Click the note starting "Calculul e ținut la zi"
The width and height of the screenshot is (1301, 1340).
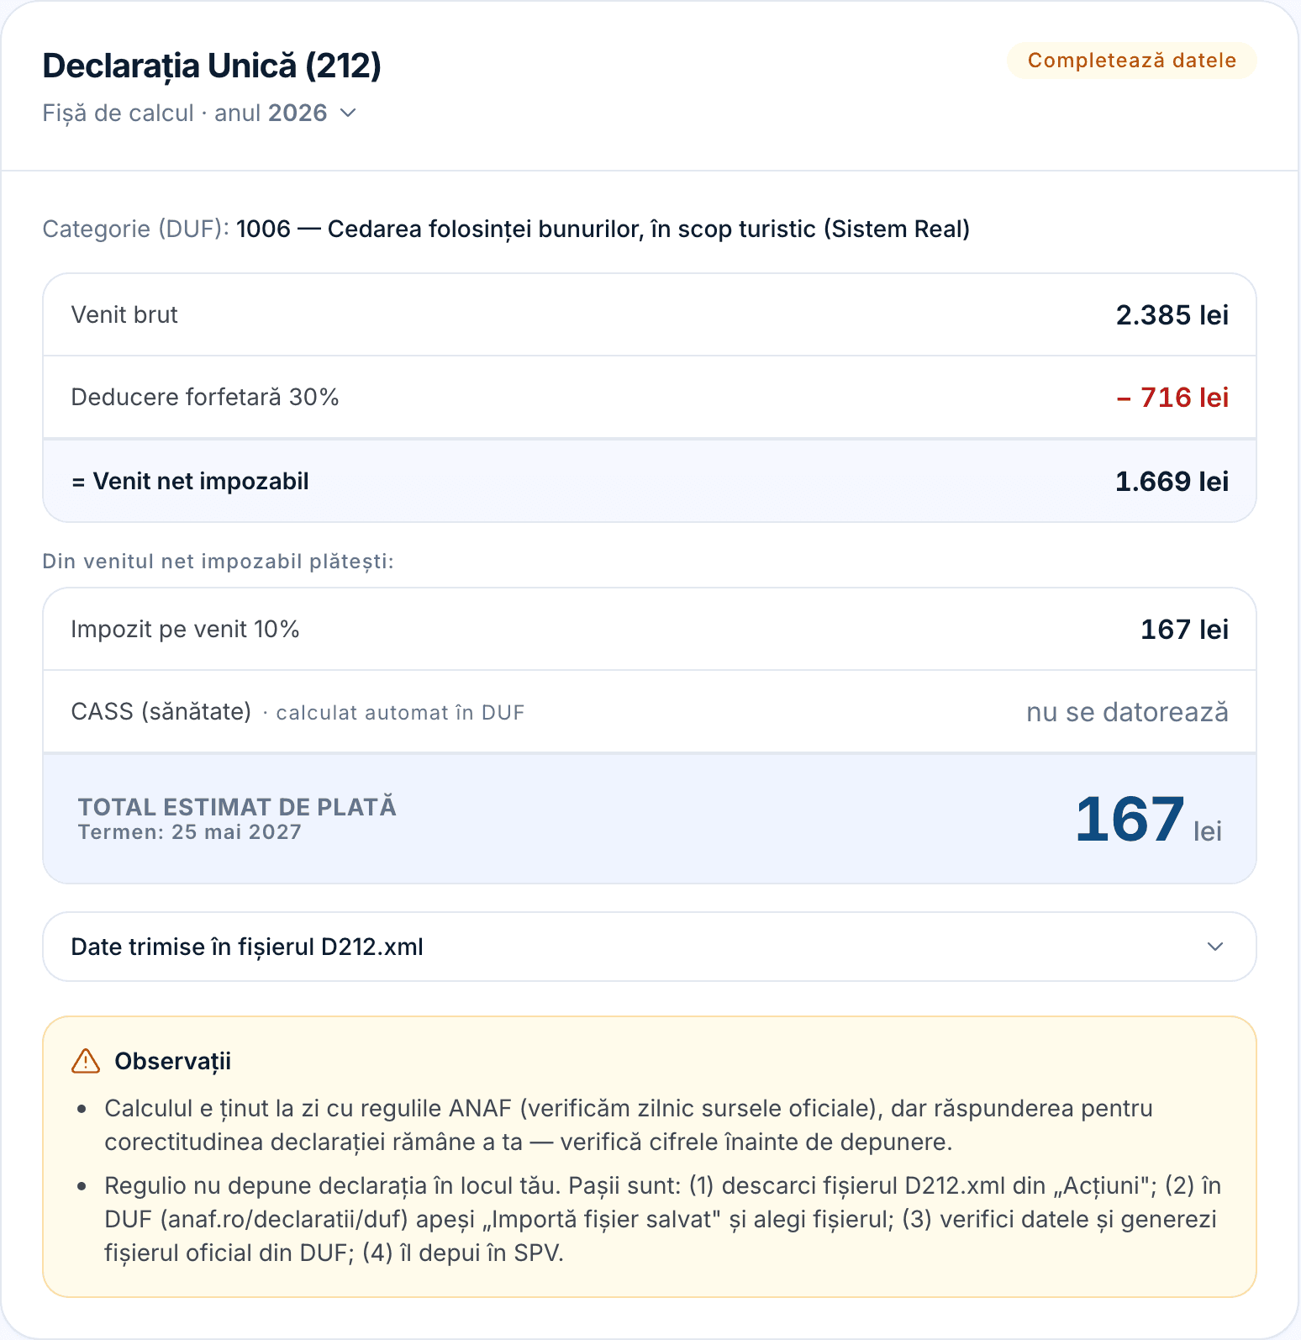629,1125
